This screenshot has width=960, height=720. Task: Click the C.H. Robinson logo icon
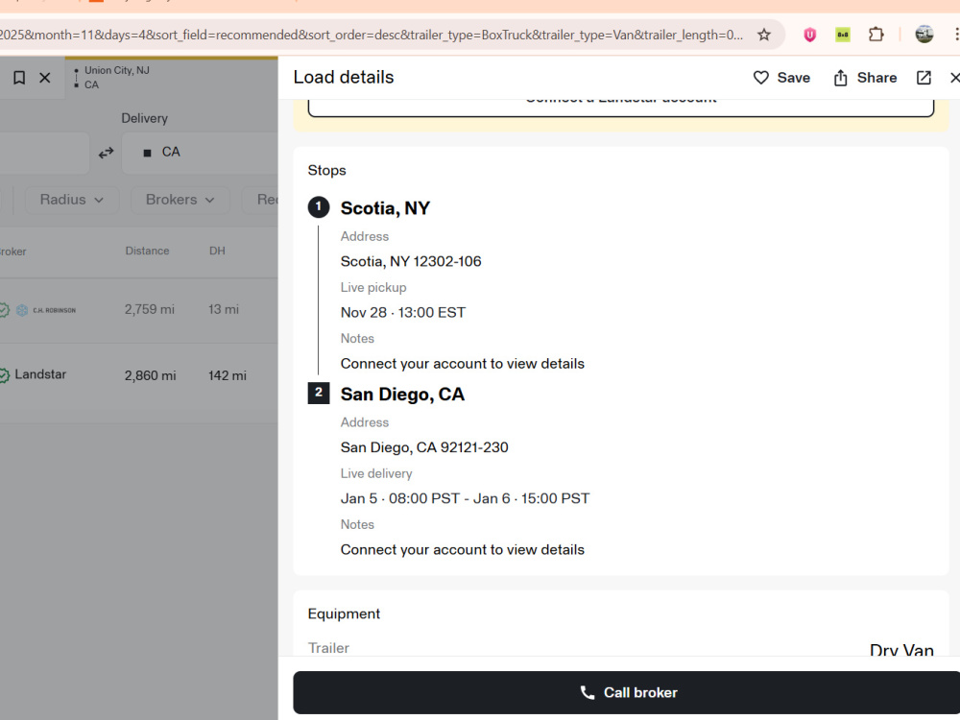tap(22, 310)
